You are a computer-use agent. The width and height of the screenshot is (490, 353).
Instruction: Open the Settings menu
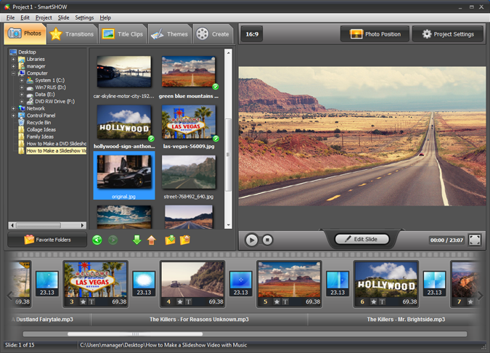[84, 17]
